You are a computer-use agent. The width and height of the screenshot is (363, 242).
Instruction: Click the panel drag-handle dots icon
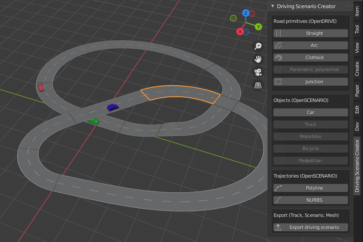coord(348,6)
